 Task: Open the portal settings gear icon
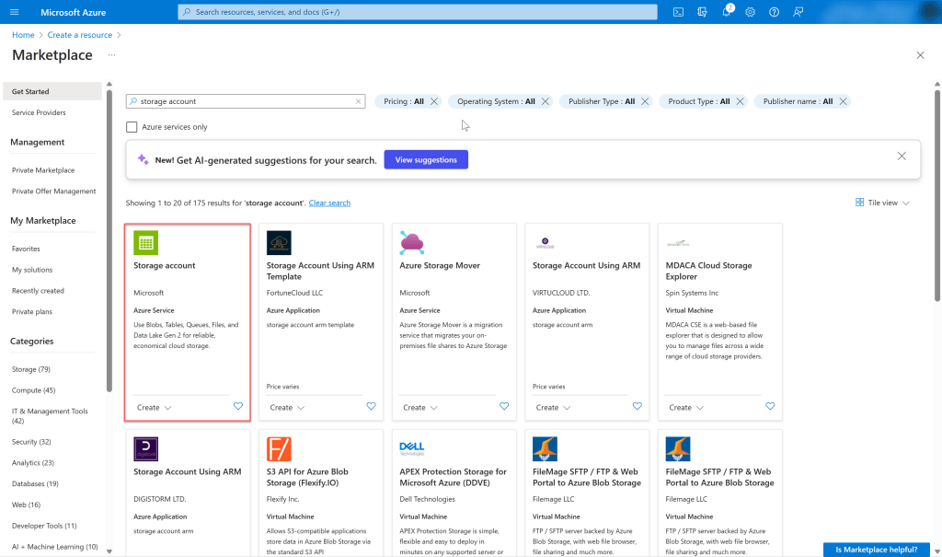click(751, 12)
